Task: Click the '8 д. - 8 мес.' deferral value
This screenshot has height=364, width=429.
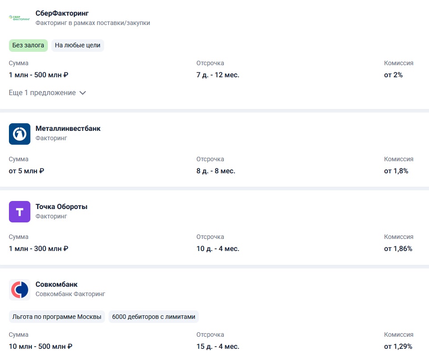Action: (x=216, y=171)
